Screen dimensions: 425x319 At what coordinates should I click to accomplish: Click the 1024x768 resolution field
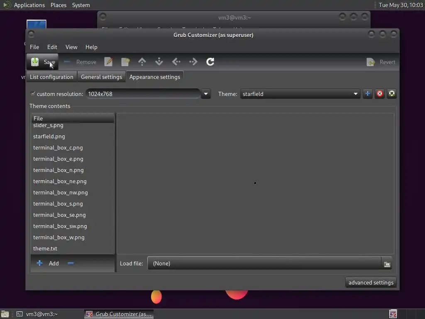coord(143,94)
